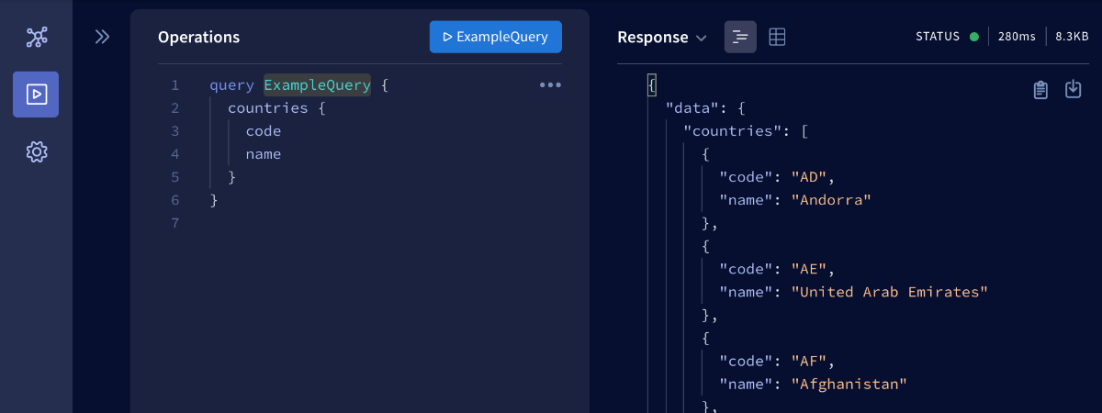Click the 8.3KB response size
The height and width of the screenshot is (413, 1102).
(1072, 37)
